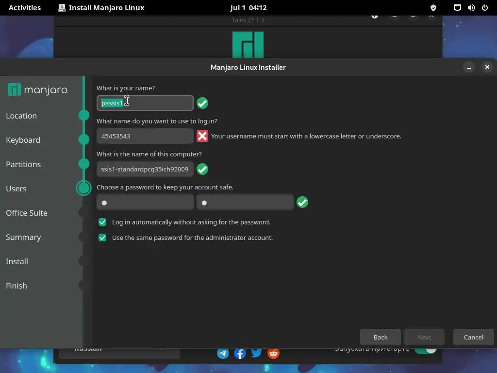Click the username error message text
Viewport: 497px width, 373px height.
click(x=306, y=136)
